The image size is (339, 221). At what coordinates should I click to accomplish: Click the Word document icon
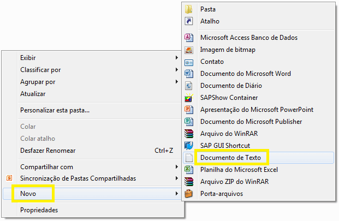[189, 74]
